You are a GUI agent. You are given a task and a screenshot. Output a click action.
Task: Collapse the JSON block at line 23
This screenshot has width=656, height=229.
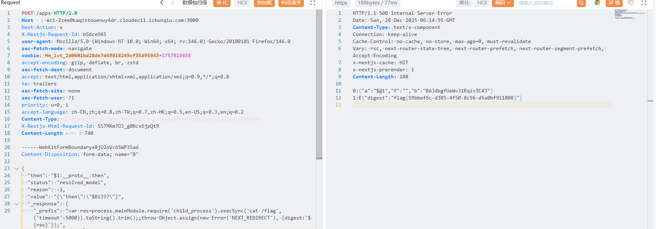coord(15,168)
